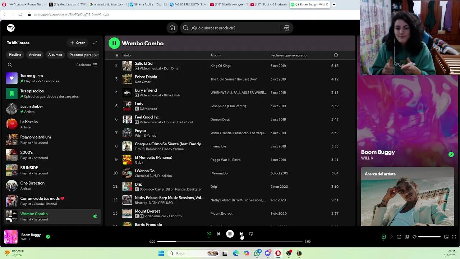Open the Recientes sort dropdown
The image size is (460, 259).
tap(87, 65)
